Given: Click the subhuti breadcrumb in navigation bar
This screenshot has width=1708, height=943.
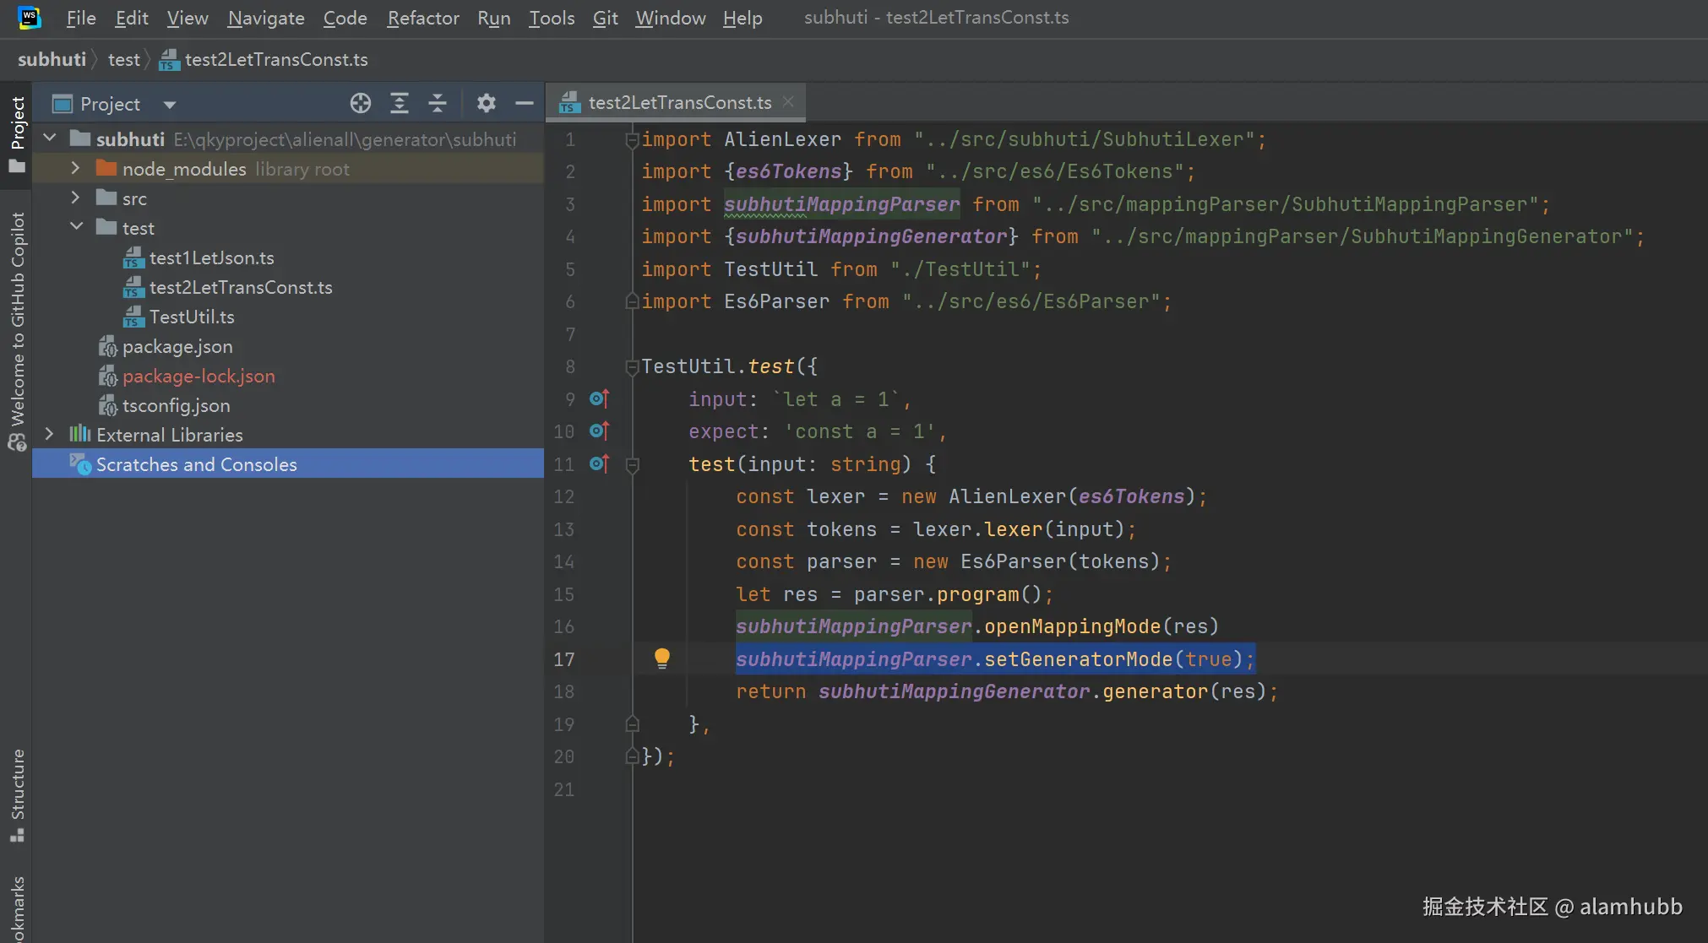Looking at the screenshot, I should 52,59.
